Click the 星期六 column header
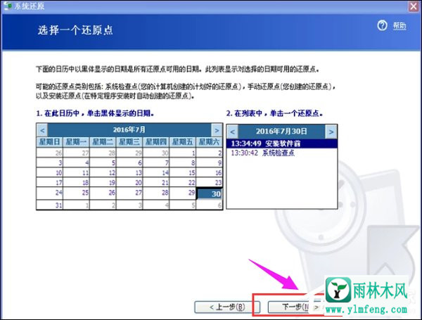The width and height of the screenshot is (422, 320). pyautogui.click(x=210, y=142)
